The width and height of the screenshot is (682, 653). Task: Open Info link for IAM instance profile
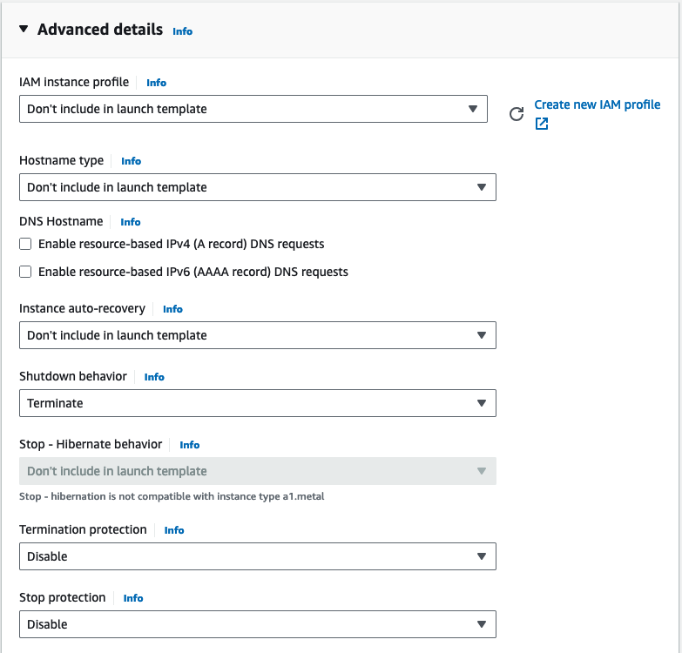156,83
